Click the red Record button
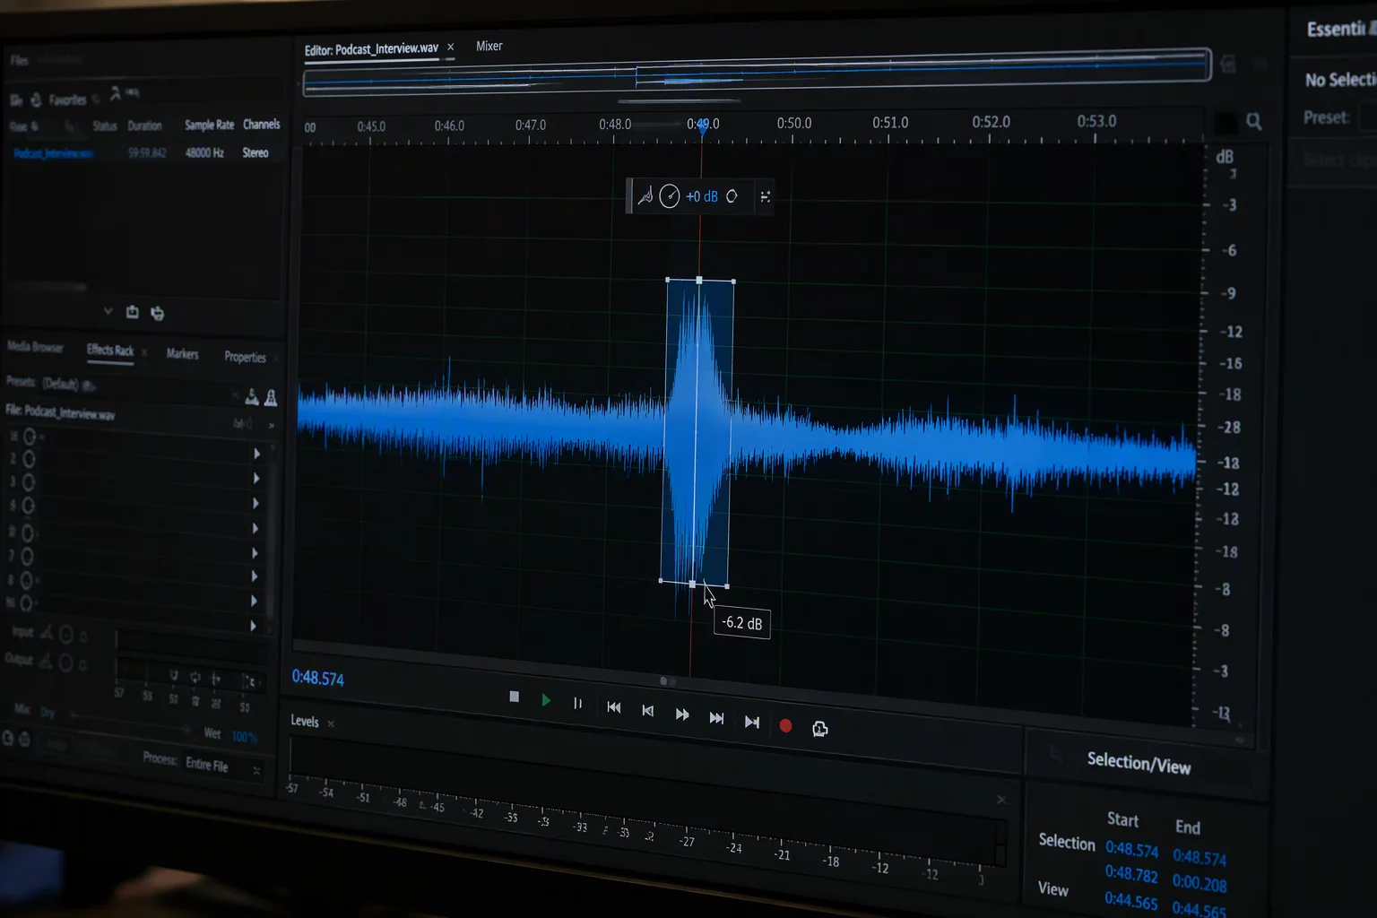The width and height of the screenshot is (1377, 918). pyautogui.click(x=785, y=726)
